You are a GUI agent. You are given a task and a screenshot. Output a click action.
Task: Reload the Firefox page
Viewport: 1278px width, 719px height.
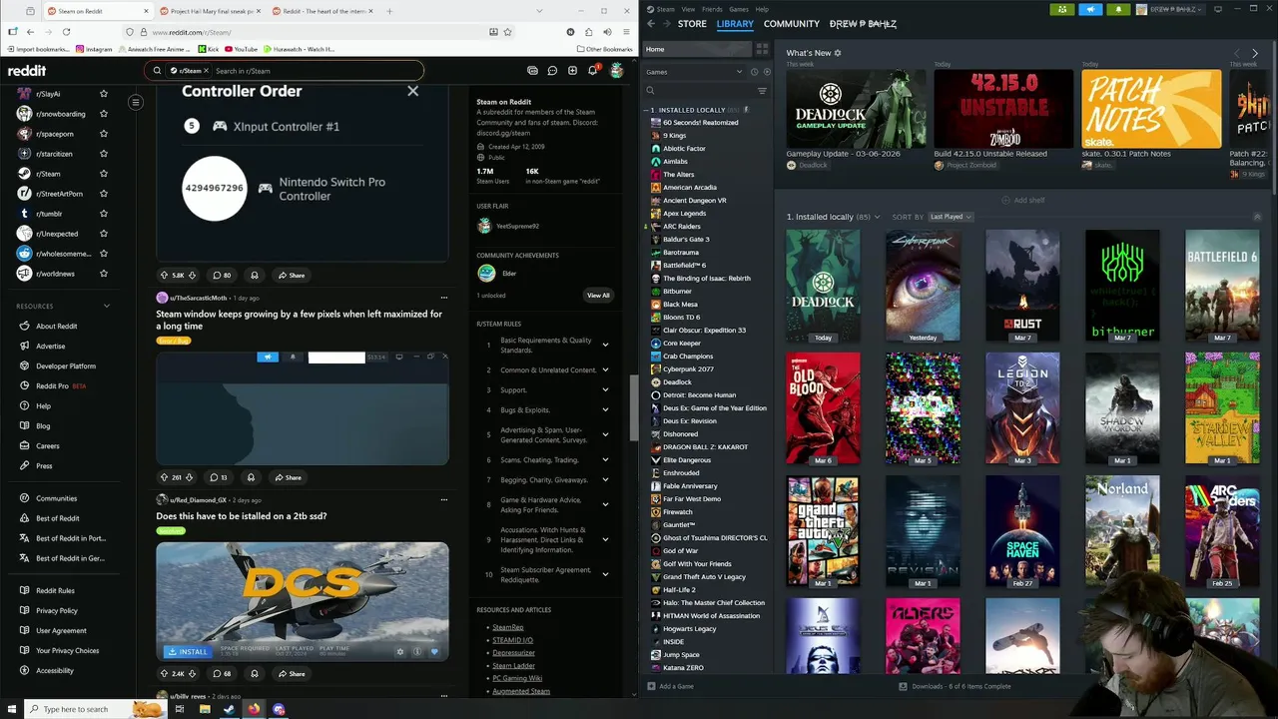[x=66, y=32]
